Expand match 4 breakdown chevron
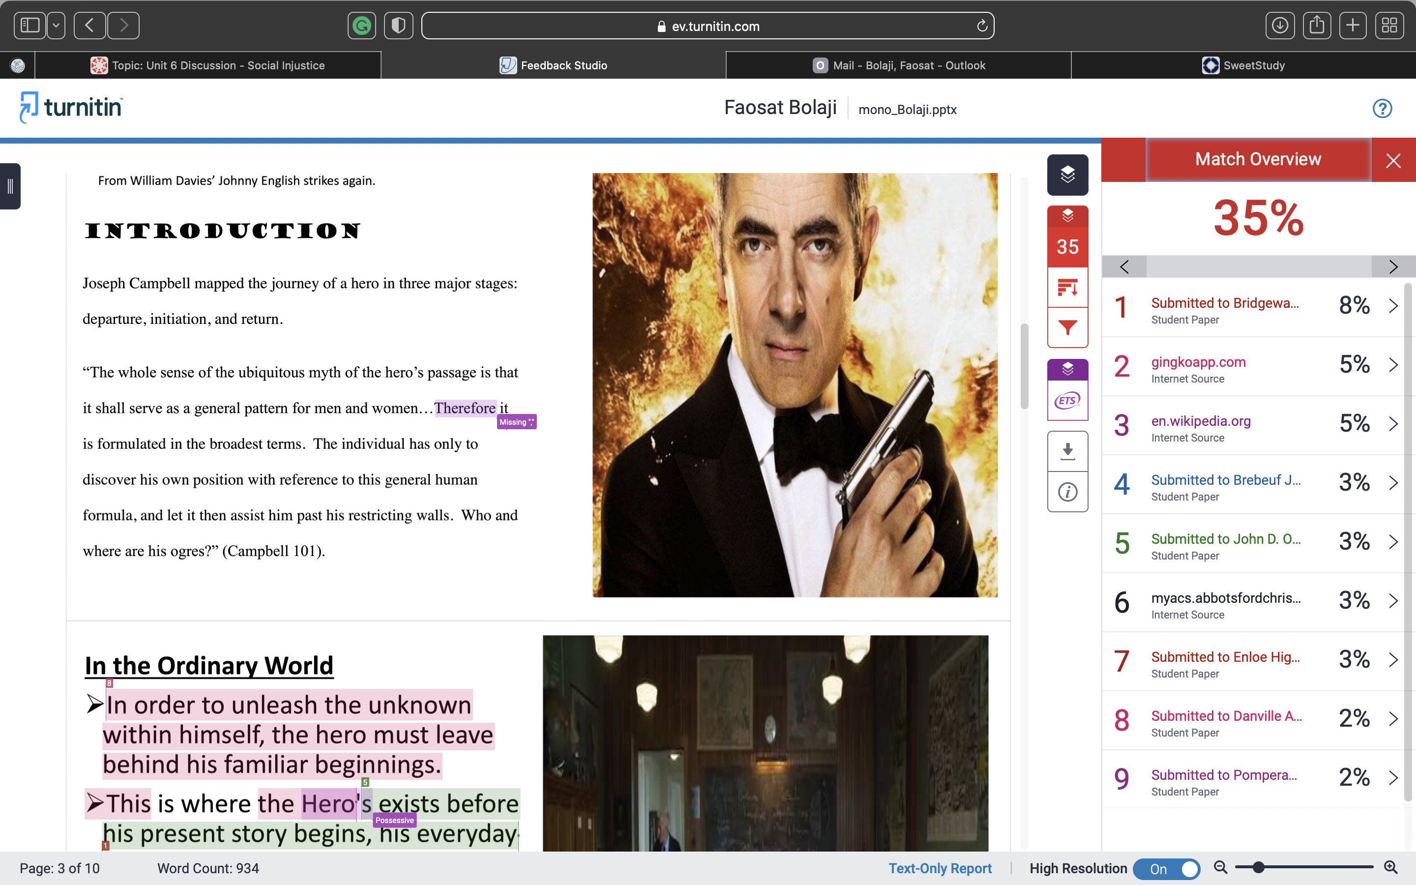Image resolution: width=1416 pixels, height=885 pixels. pos(1393,483)
